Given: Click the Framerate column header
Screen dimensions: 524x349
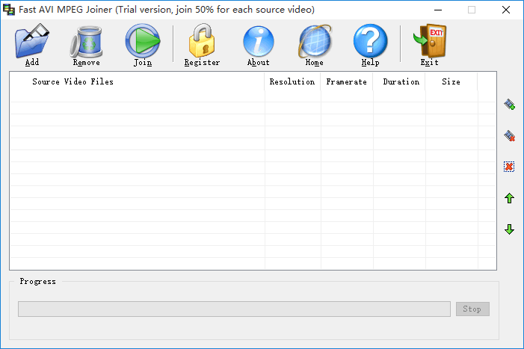Looking at the screenshot, I should point(347,81).
